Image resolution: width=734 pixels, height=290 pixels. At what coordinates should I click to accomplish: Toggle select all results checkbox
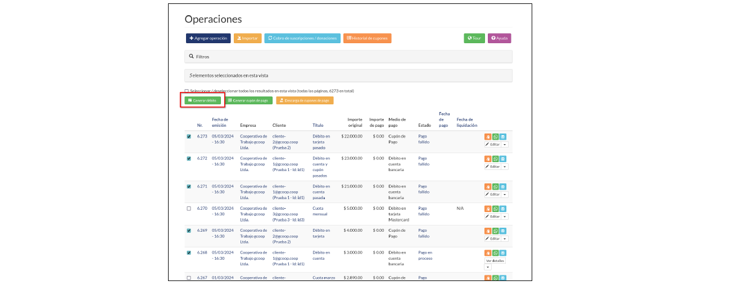187,91
